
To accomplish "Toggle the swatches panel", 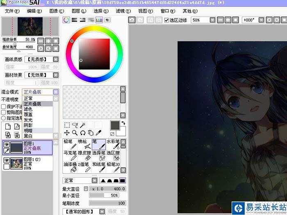I will click(99, 20).
